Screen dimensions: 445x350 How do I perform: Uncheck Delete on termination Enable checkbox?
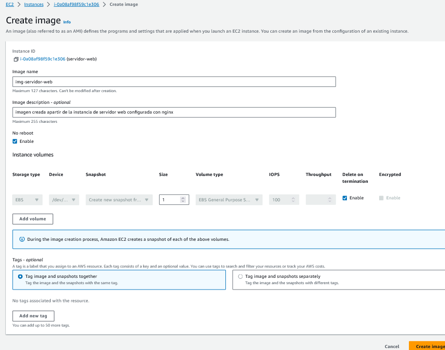[345, 198]
